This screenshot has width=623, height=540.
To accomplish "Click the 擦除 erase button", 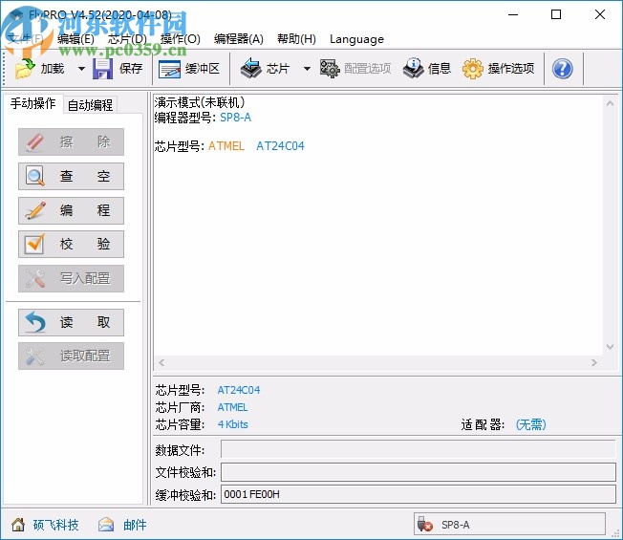I will tap(71, 141).
